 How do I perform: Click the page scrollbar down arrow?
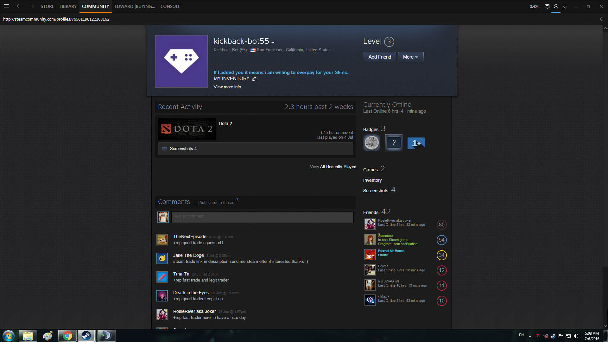pyautogui.click(x=605, y=326)
